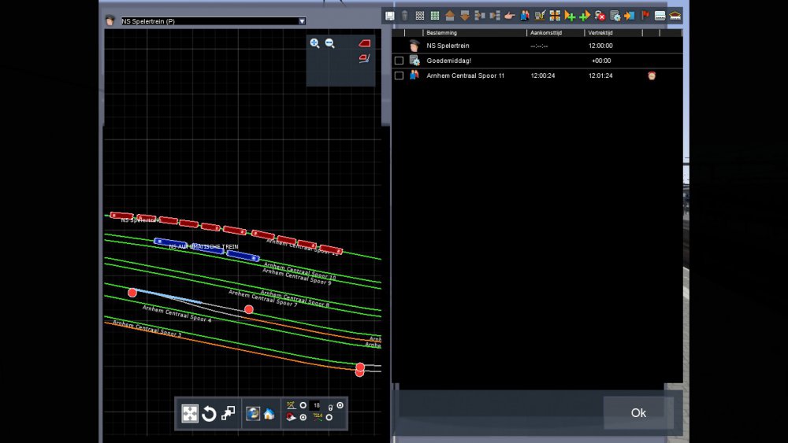The height and width of the screenshot is (443, 788).
Task: Click the zoom in magnifier
Action: (314, 43)
